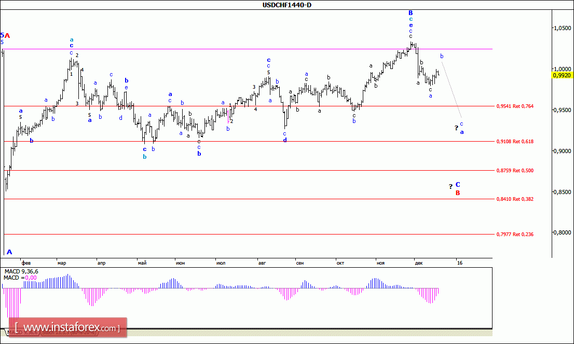574x344 pixels.
Task: Open the MACD 9,36,6 indicator tab
Action: click(x=23, y=332)
